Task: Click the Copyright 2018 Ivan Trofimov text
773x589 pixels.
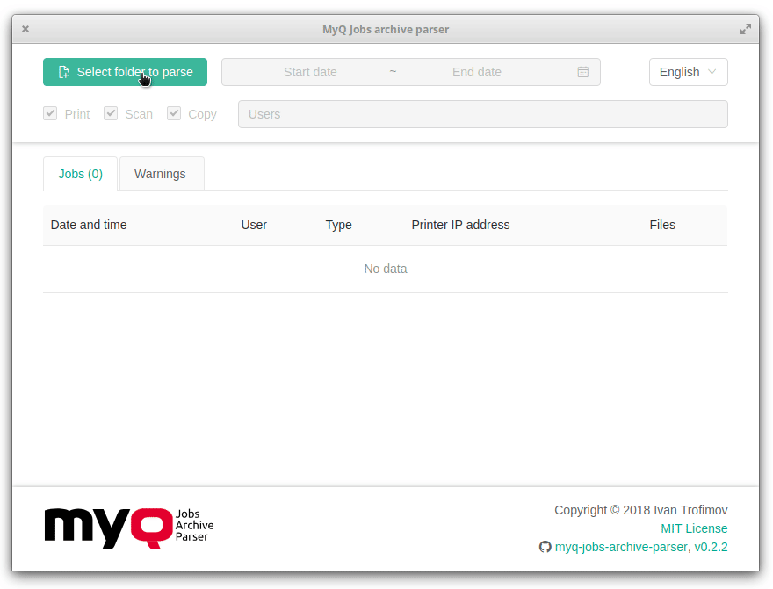Action: click(x=641, y=510)
